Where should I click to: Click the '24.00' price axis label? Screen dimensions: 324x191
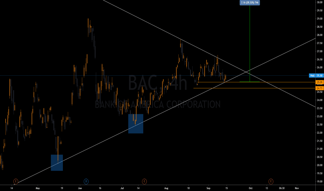pos(320,100)
